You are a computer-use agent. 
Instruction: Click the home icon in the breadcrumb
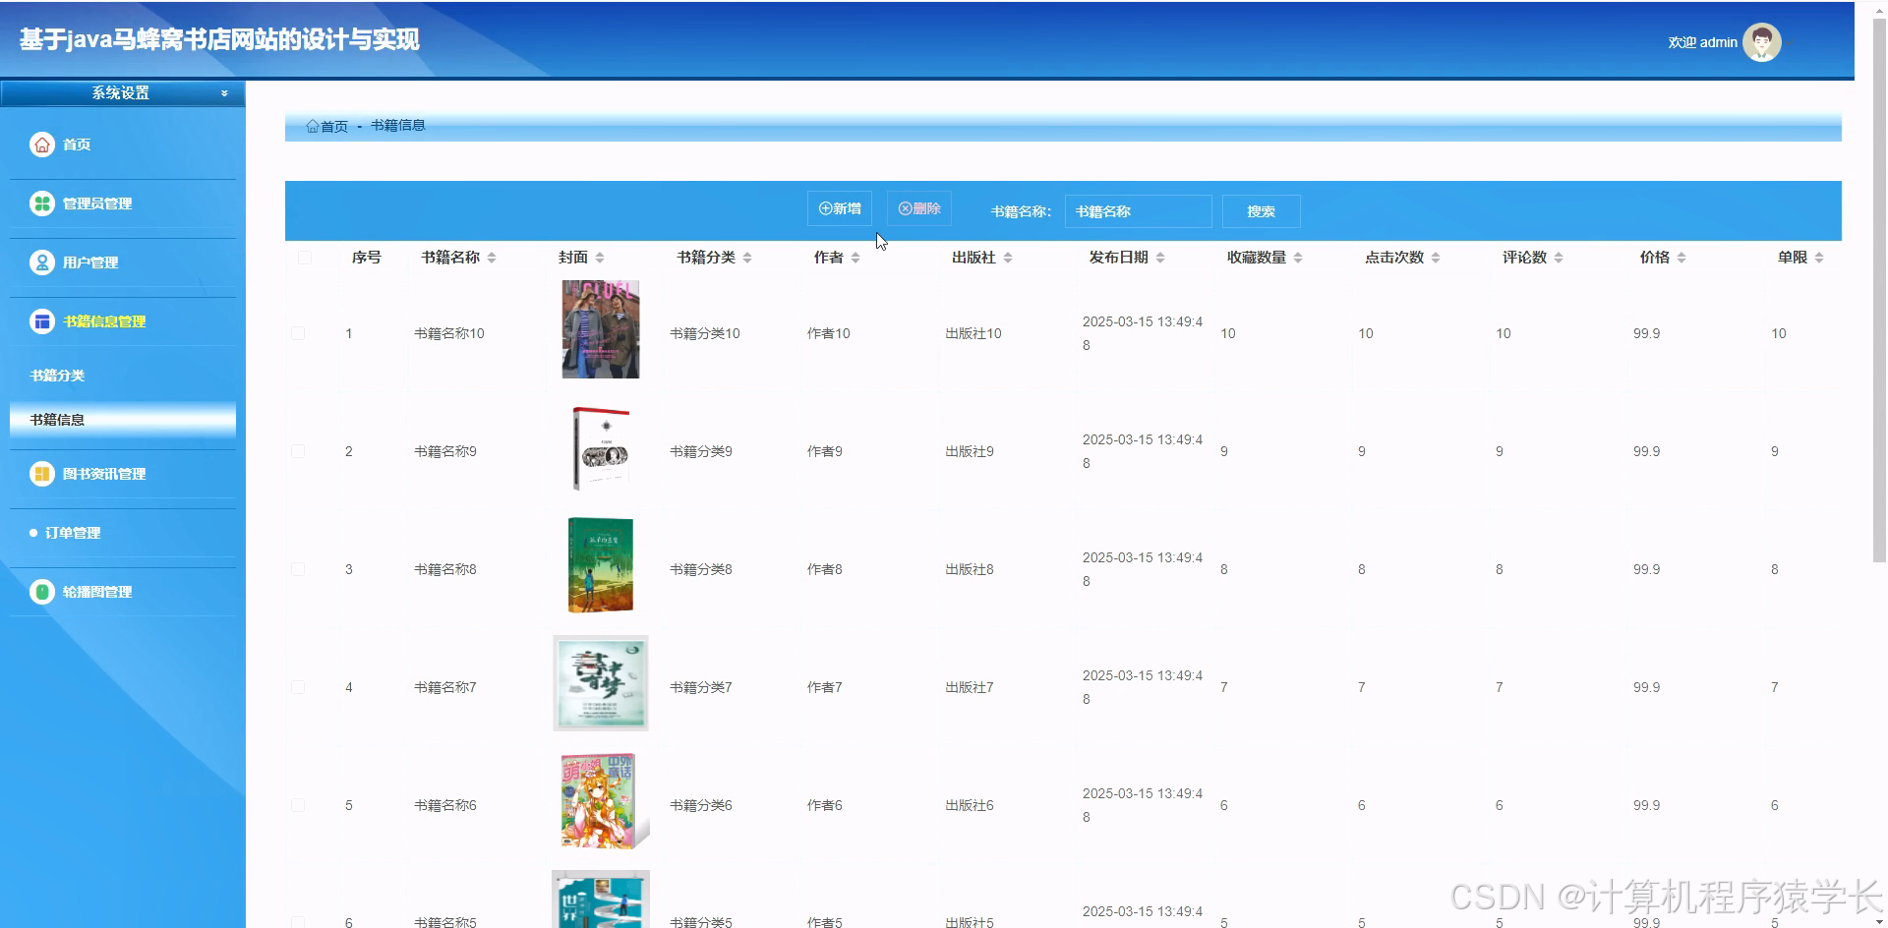(x=311, y=126)
